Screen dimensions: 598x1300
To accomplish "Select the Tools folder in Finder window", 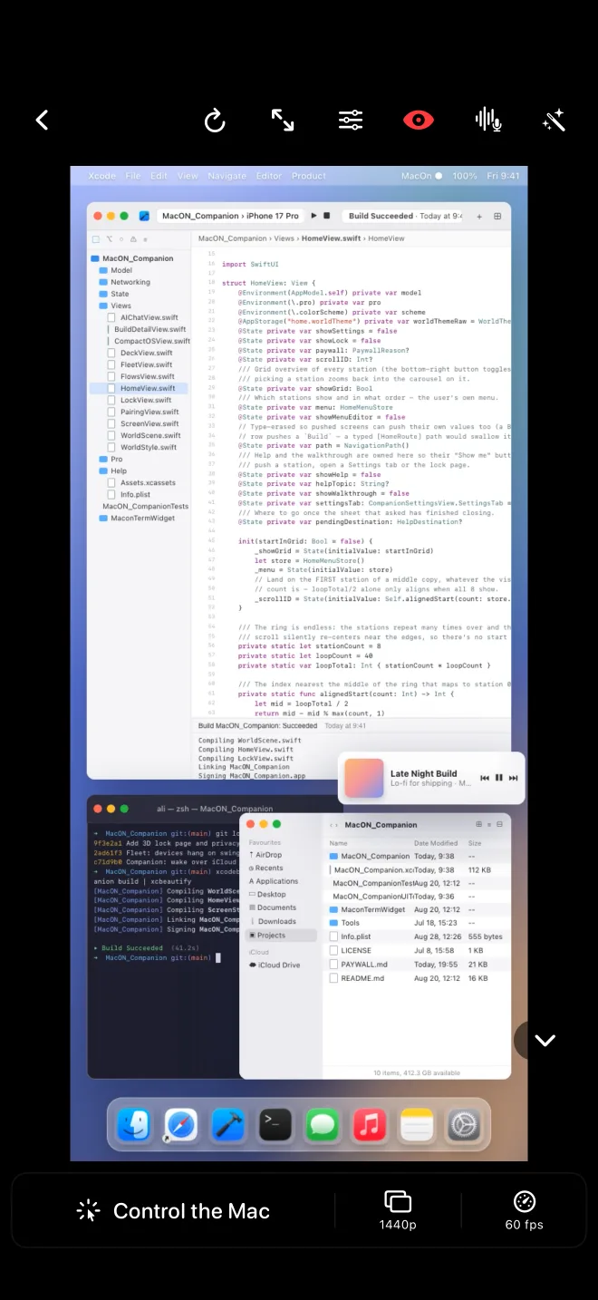I will 344,923.
